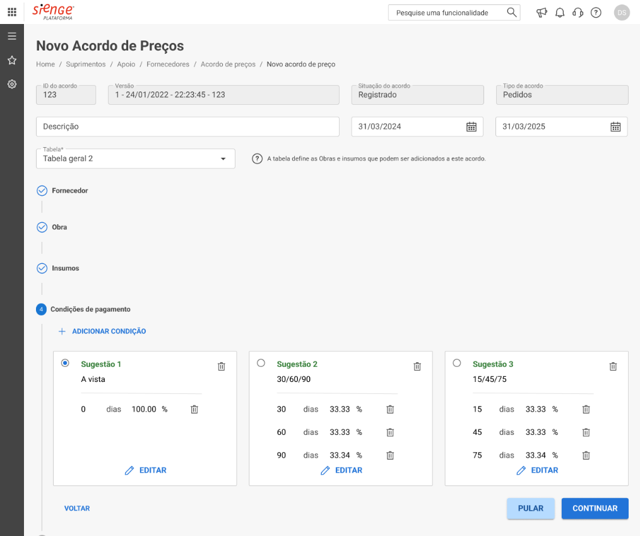640x536 pixels.
Task: Open the favorites star in sidebar
Action: coord(12,61)
